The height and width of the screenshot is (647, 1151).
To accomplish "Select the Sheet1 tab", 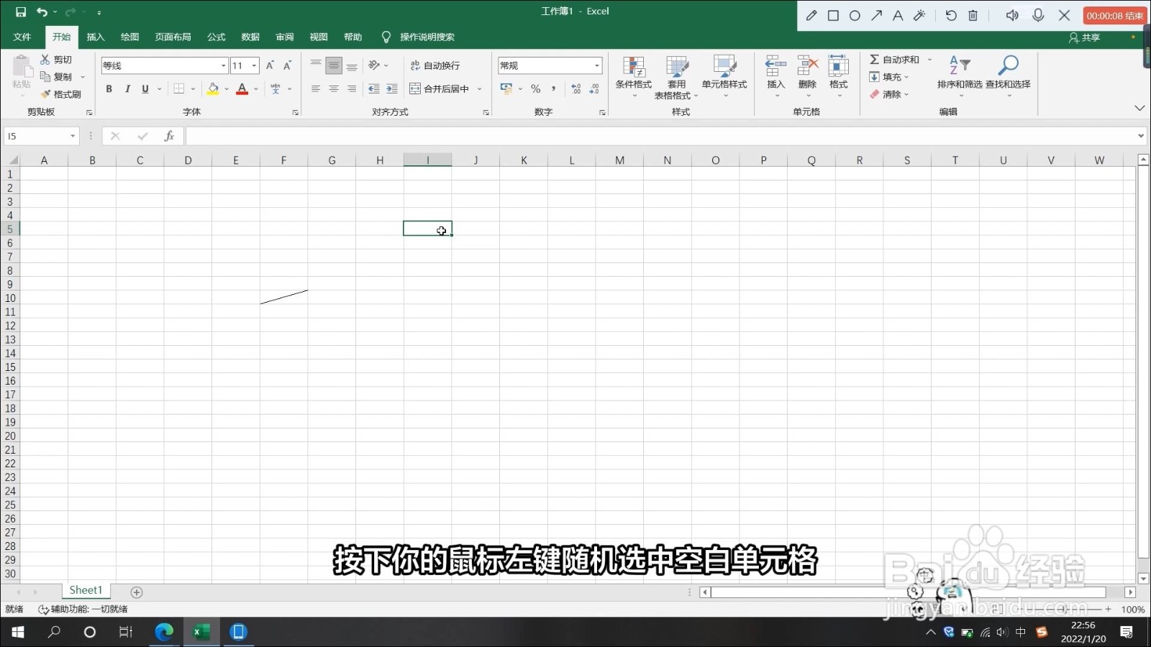I will tap(86, 590).
